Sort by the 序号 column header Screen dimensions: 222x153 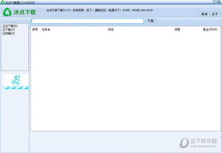35,29
